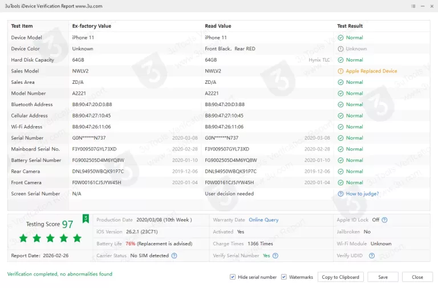
Task: Open the title bar list menu icon
Action: click(x=413, y=6)
